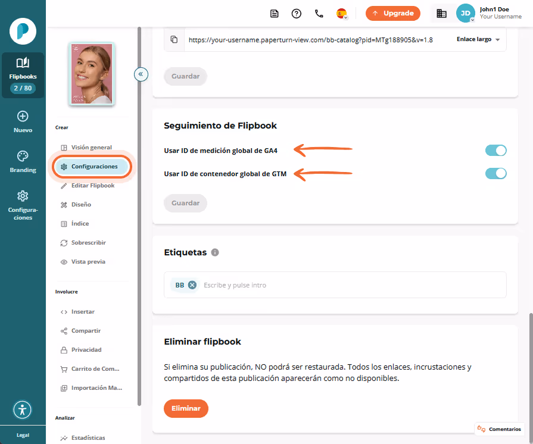Open the company building icon
533x444 pixels.
point(441,14)
